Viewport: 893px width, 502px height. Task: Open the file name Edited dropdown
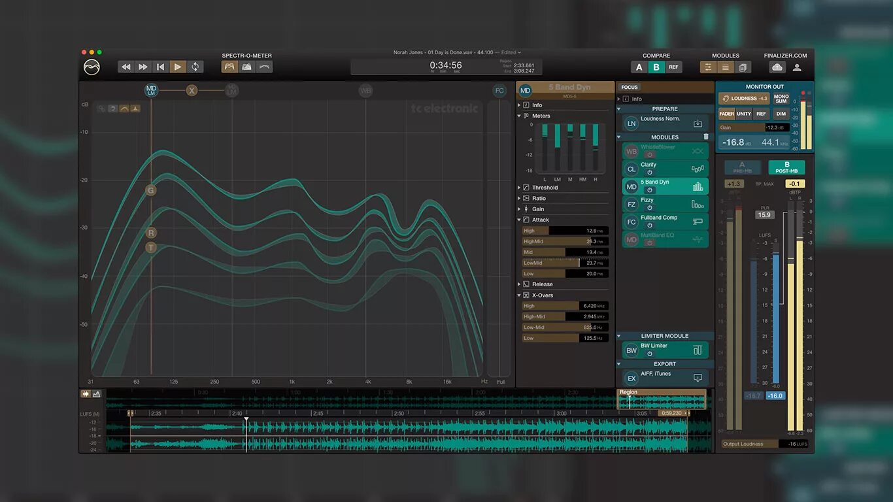[x=511, y=52]
